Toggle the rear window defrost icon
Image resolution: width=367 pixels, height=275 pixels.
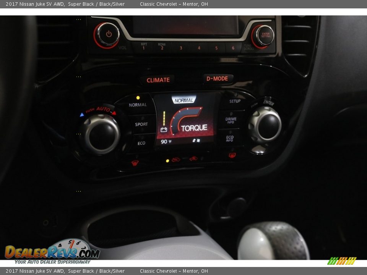pos(232,155)
